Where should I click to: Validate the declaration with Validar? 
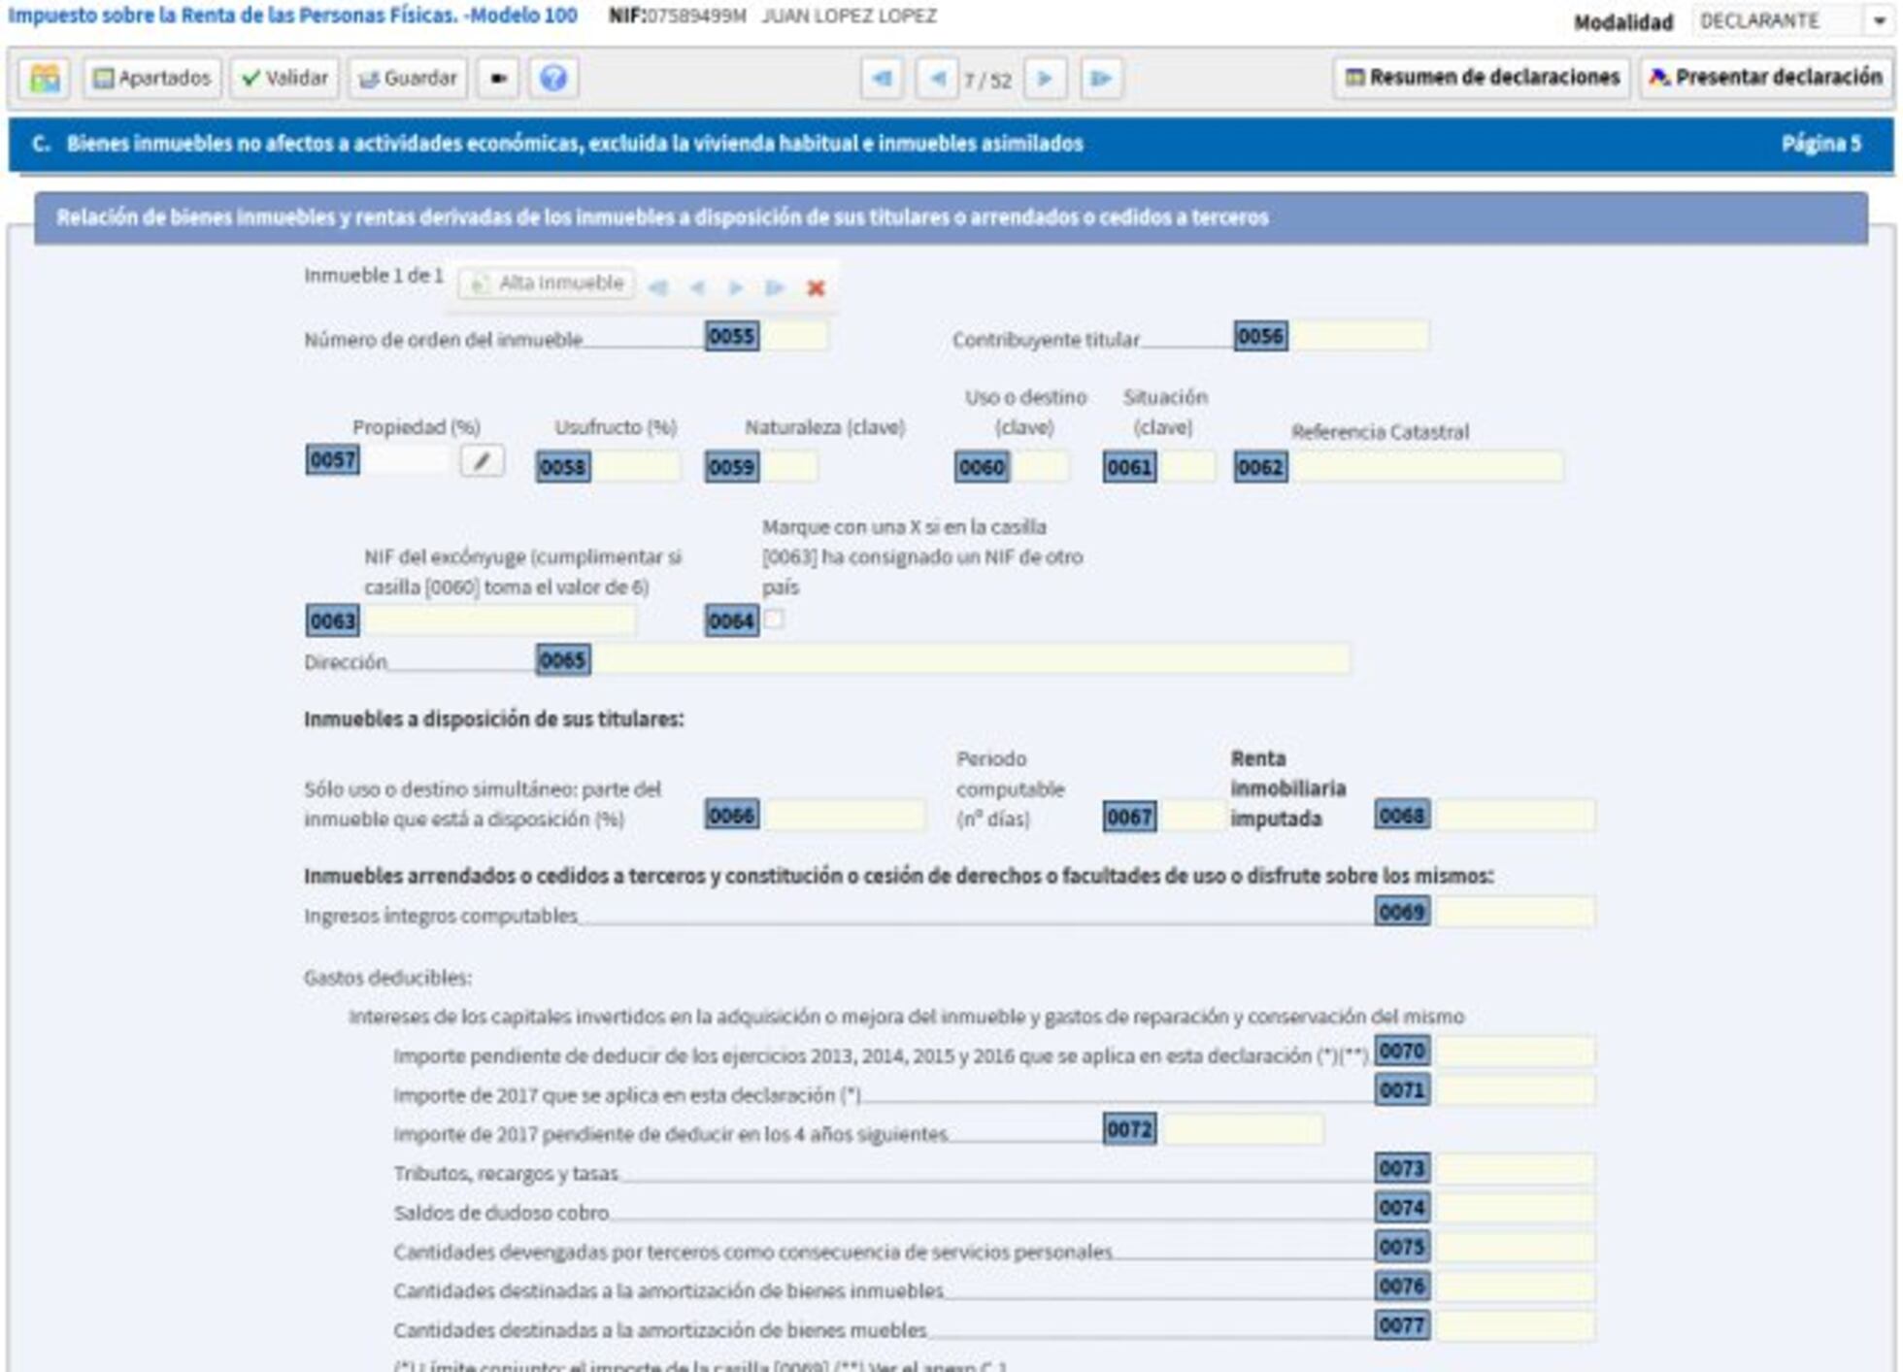[284, 78]
